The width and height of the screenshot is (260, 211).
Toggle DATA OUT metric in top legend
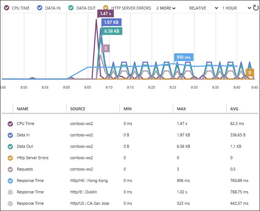[71, 8]
